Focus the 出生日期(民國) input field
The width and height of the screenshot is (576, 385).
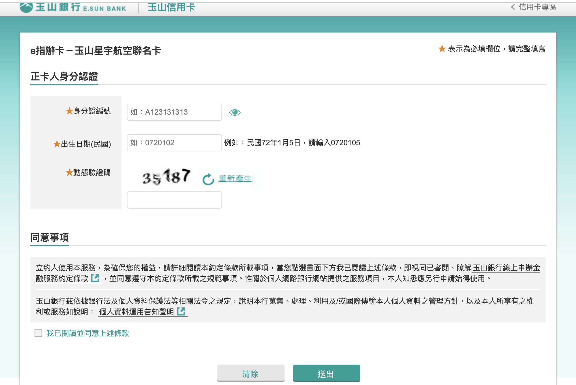174,143
